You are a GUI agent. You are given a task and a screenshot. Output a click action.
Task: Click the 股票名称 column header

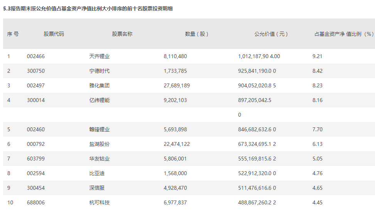tap(122, 34)
